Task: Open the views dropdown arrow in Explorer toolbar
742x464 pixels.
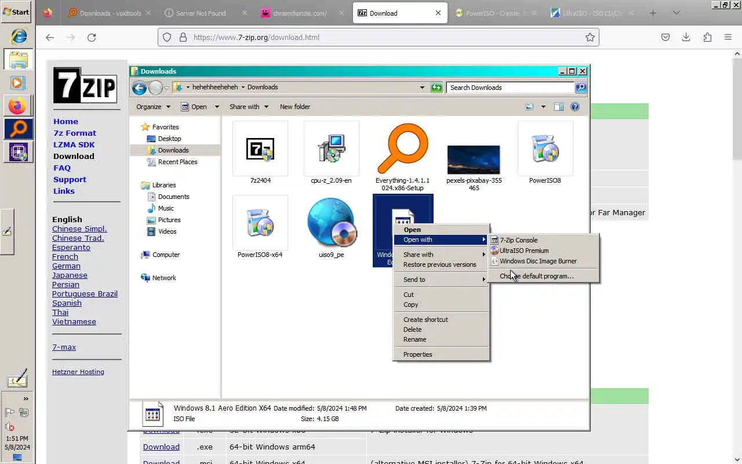Action: pos(543,107)
